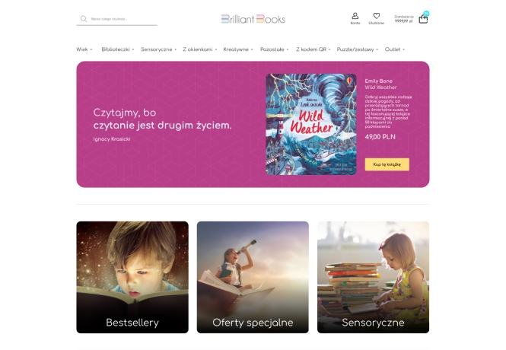
Task: Open the Outlet menu
Action: [395, 49]
